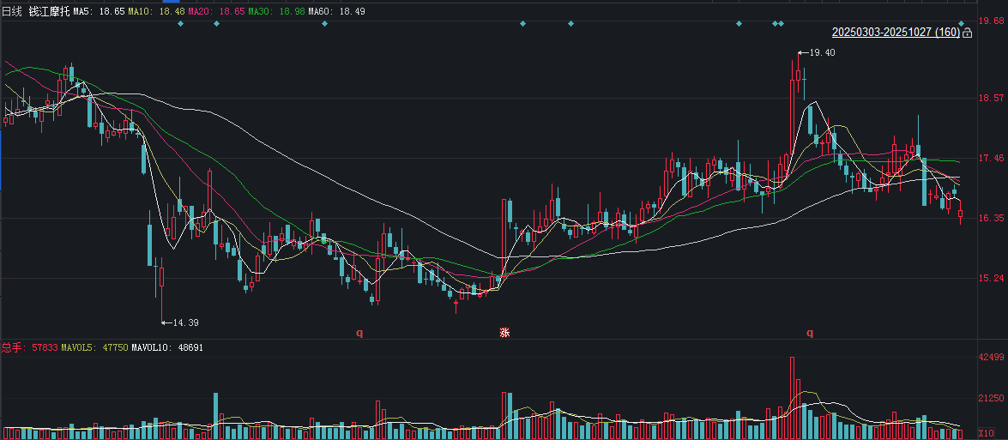Click the 14.39 lowest price annotation

[185, 322]
